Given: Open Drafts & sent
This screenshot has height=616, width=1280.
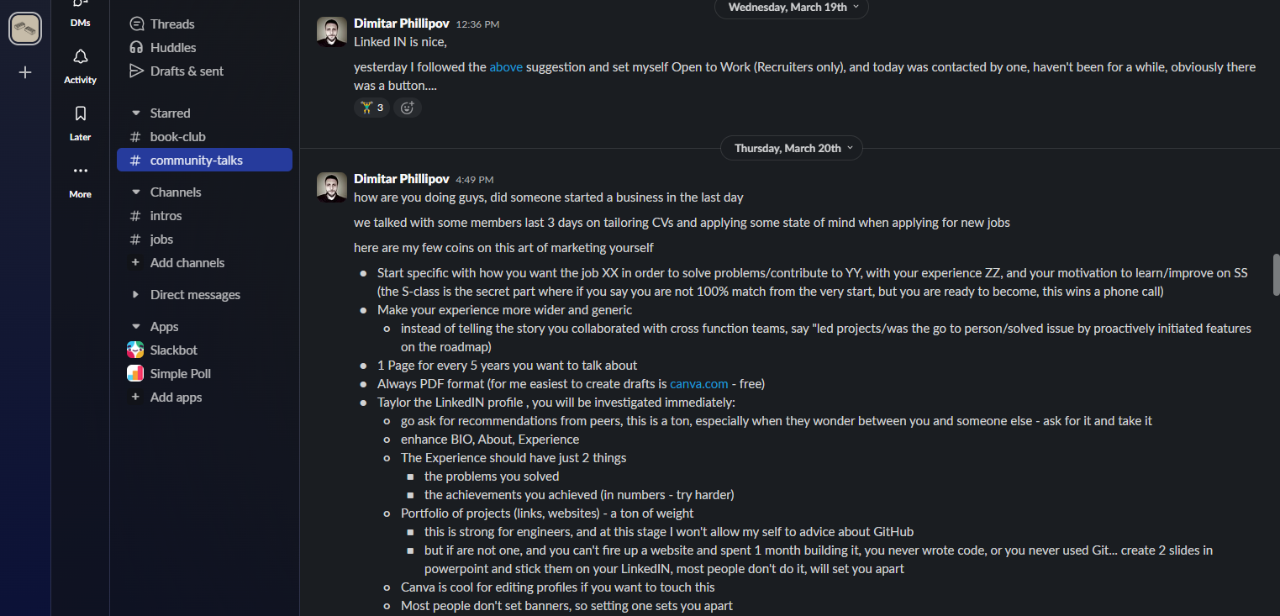Looking at the screenshot, I should coord(187,71).
